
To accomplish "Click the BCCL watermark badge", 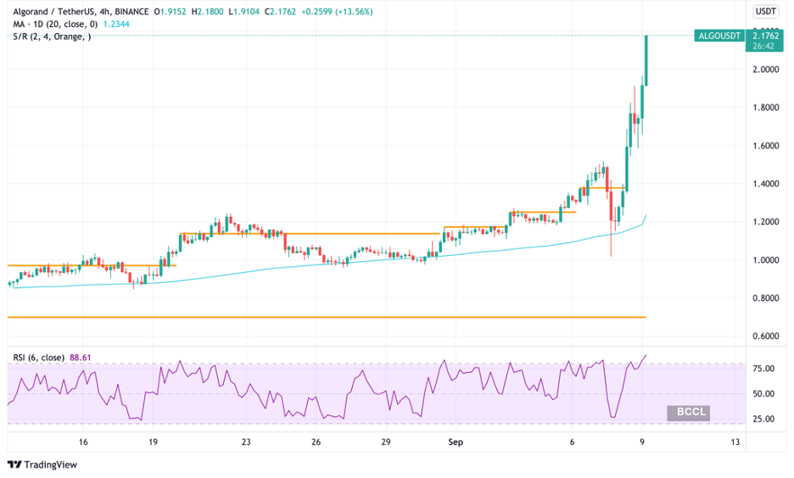I will (688, 413).
